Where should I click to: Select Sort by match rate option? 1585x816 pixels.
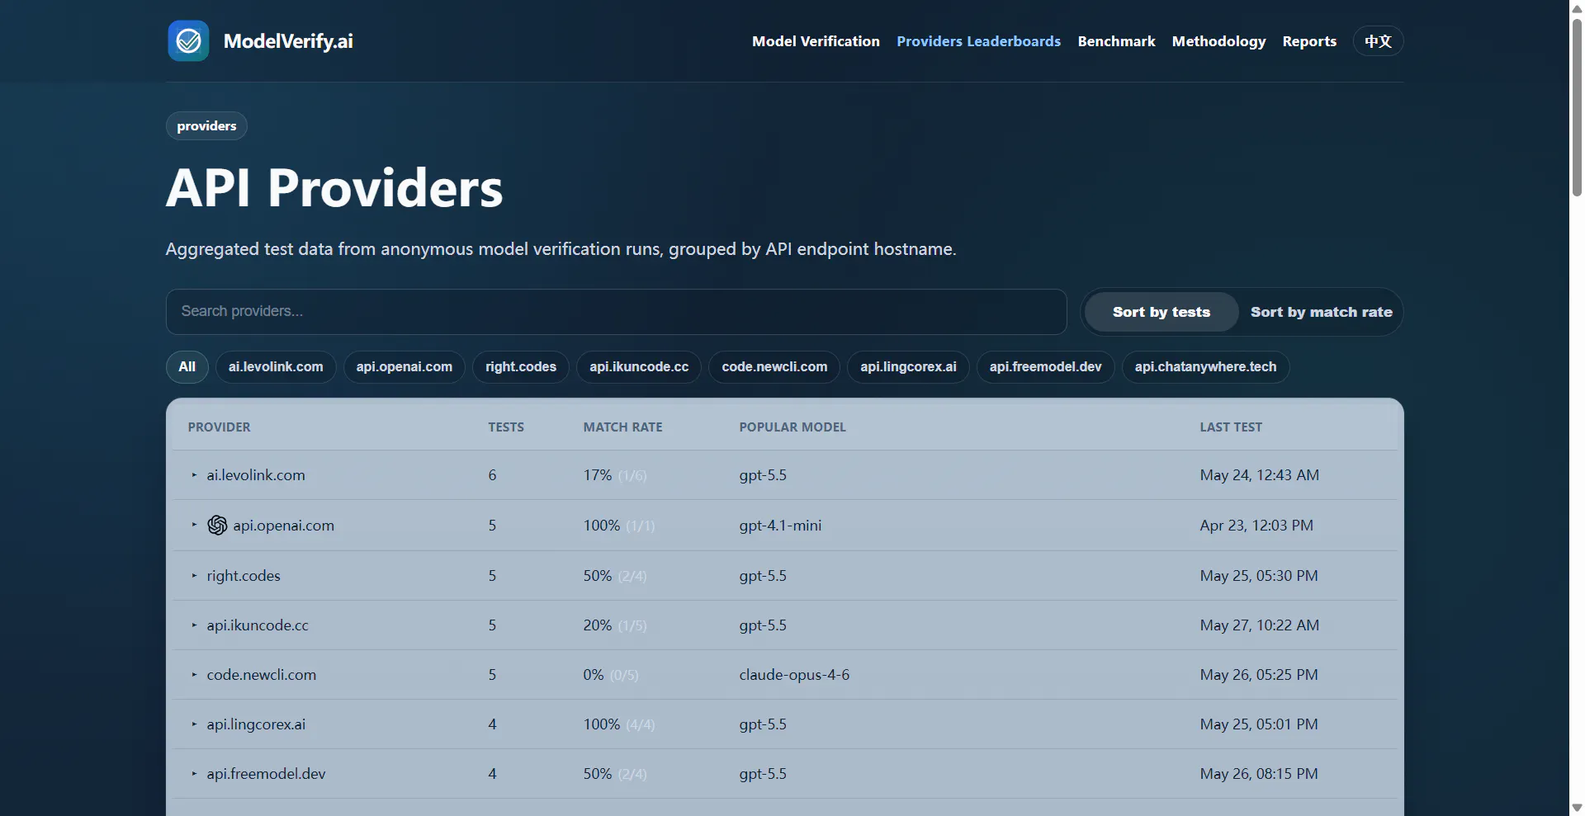[1321, 312]
